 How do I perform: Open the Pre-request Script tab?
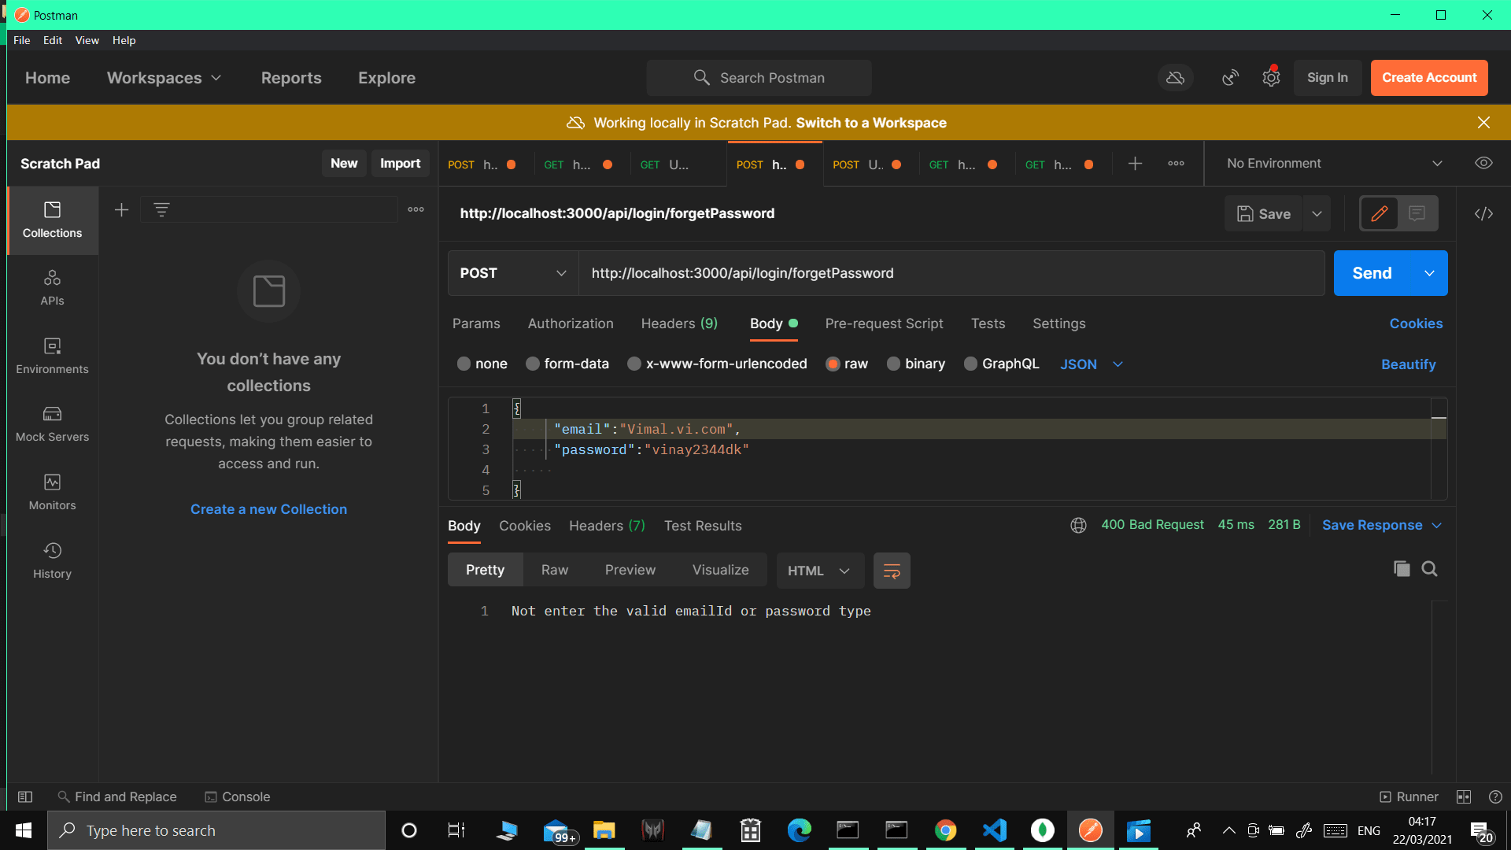(884, 323)
